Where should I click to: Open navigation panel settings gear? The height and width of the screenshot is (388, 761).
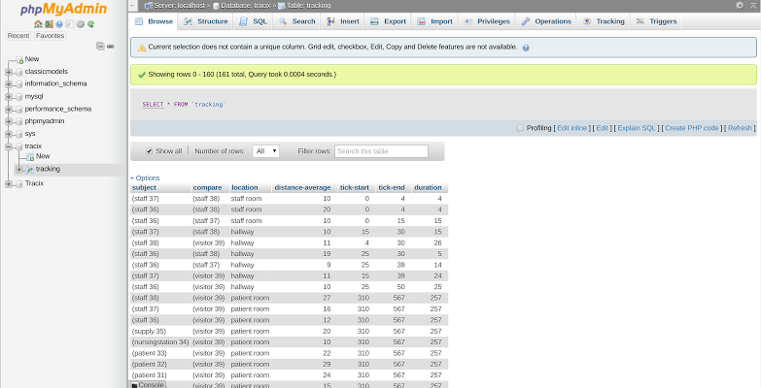(81, 24)
